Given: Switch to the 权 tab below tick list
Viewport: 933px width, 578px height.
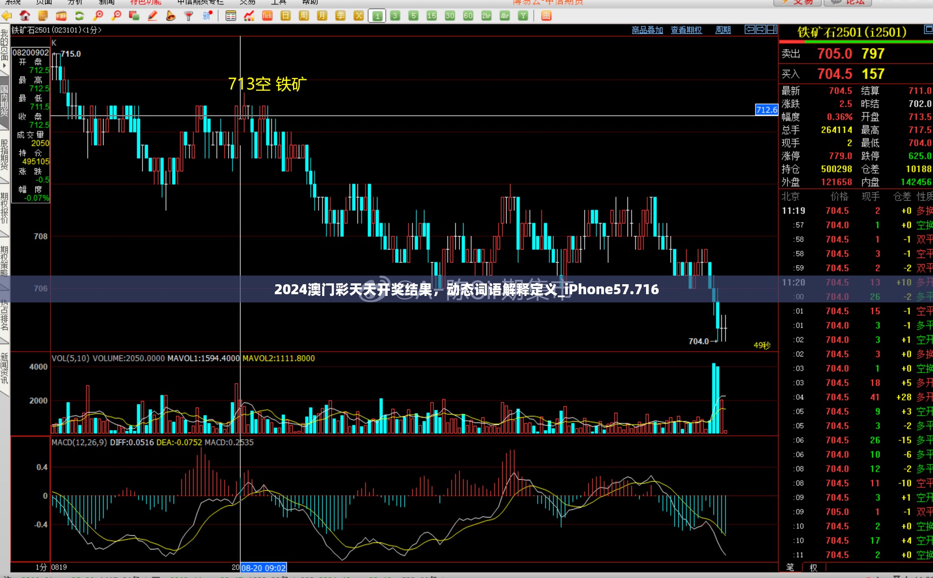Looking at the screenshot, I should coord(813,568).
